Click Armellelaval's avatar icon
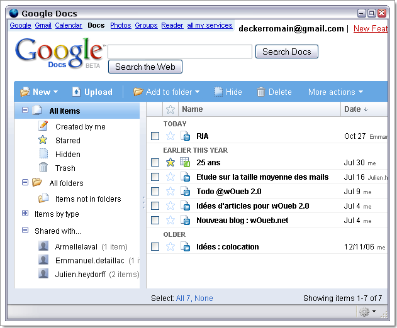 43,246
